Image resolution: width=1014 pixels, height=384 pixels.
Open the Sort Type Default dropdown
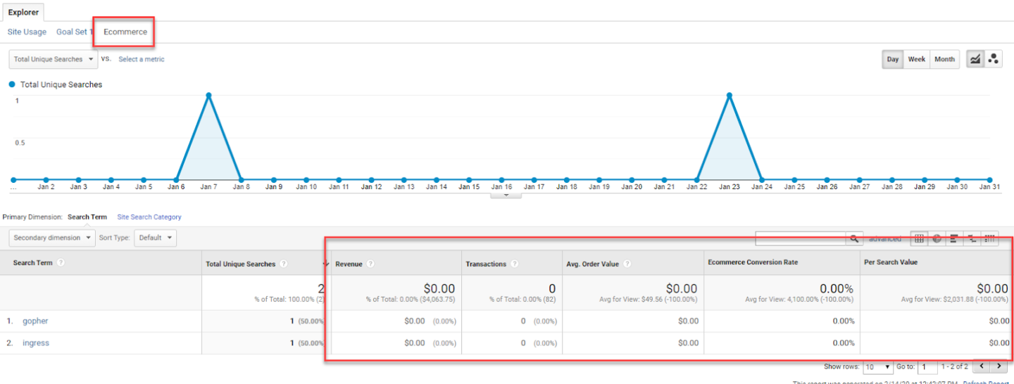pos(155,238)
